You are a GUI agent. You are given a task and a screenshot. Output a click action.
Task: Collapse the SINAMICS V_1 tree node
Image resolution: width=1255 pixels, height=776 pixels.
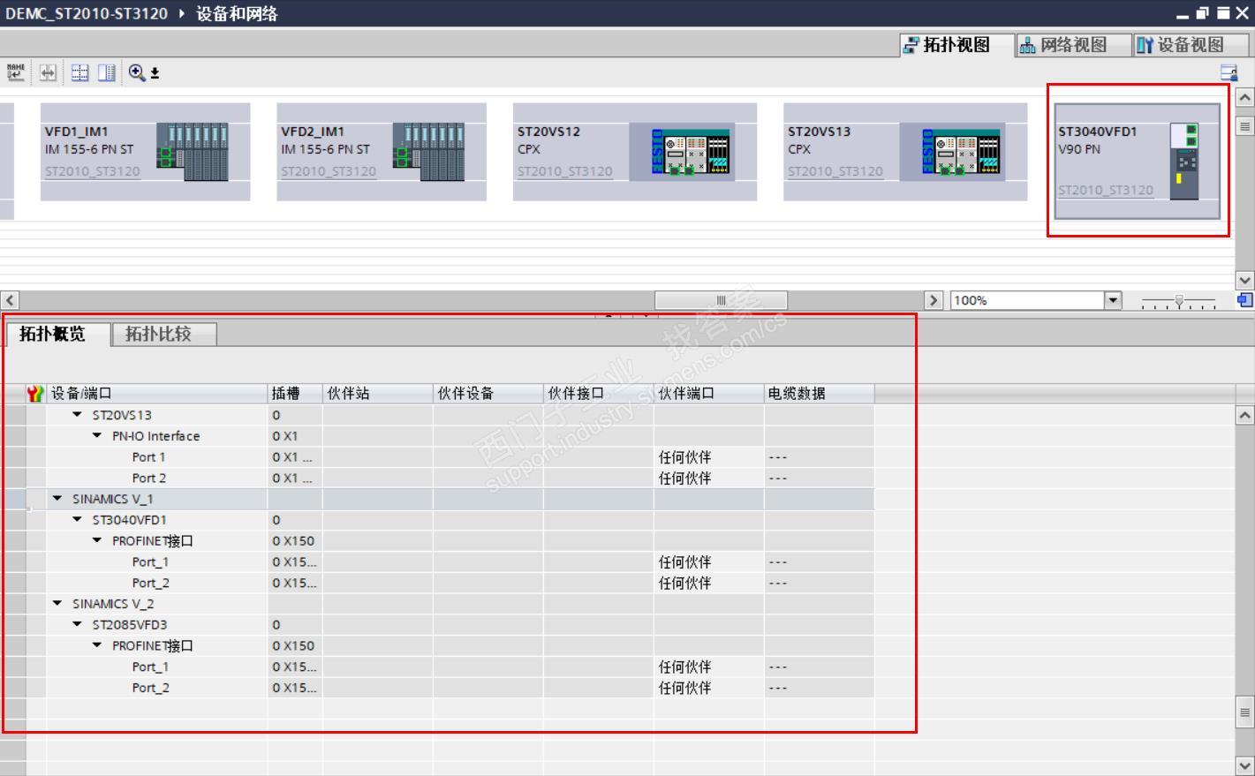pyautogui.click(x=57, y=499)
